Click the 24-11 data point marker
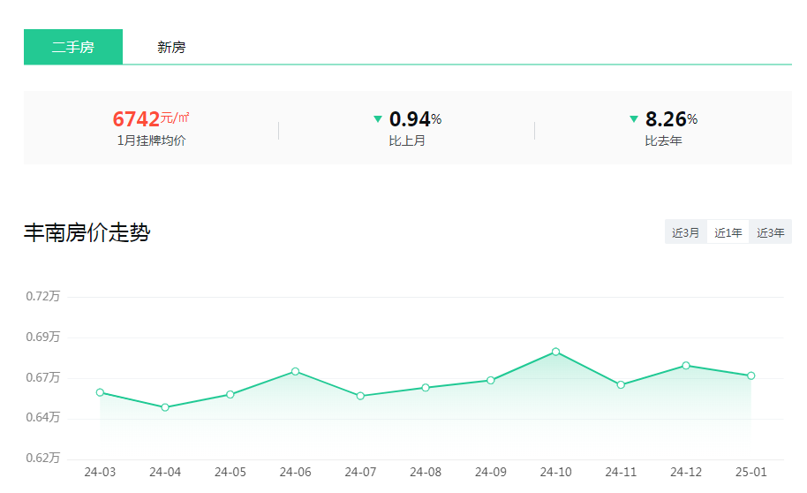Image resolution: width=807 pixels, height=493 pixels. click(621, 384)
